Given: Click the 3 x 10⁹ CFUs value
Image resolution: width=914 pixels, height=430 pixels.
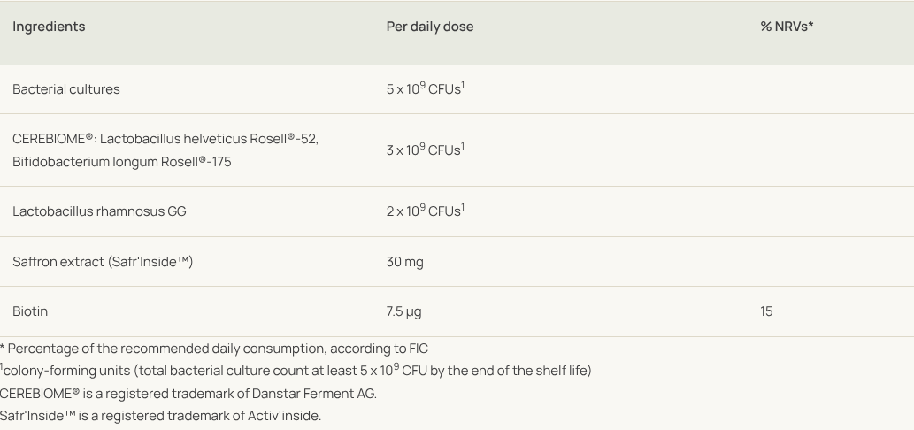Looking at the screenshot, I should 423,150.
